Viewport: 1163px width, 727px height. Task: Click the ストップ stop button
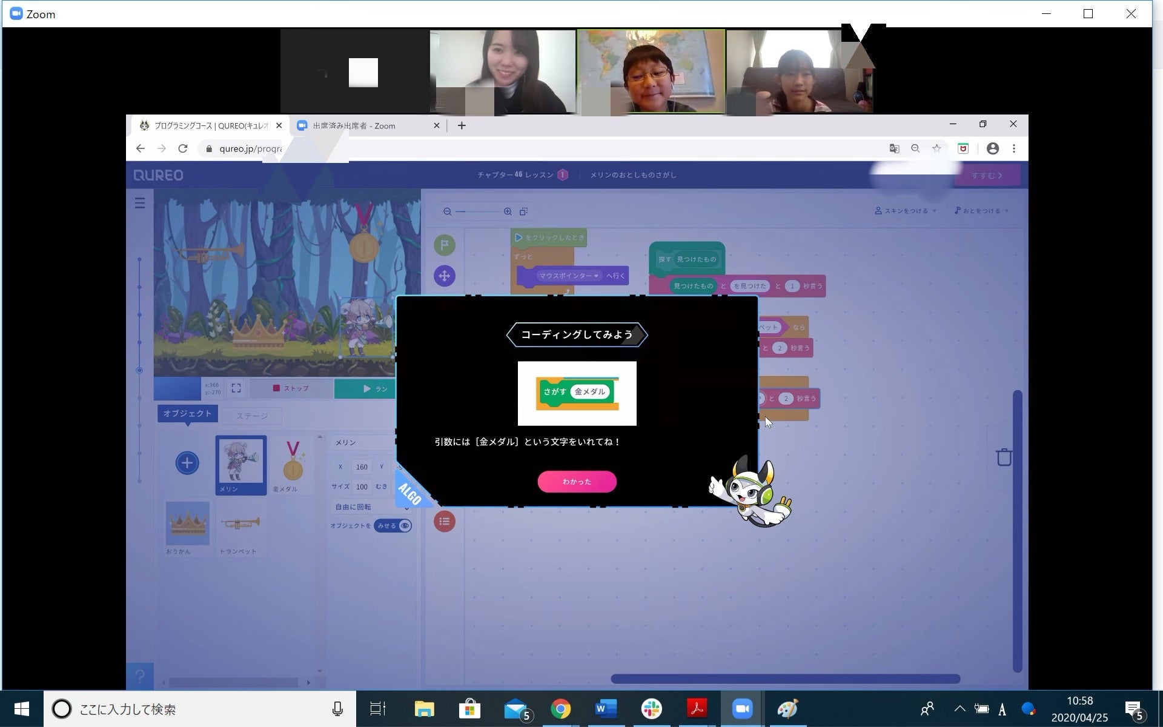click(x=291, y=388)
